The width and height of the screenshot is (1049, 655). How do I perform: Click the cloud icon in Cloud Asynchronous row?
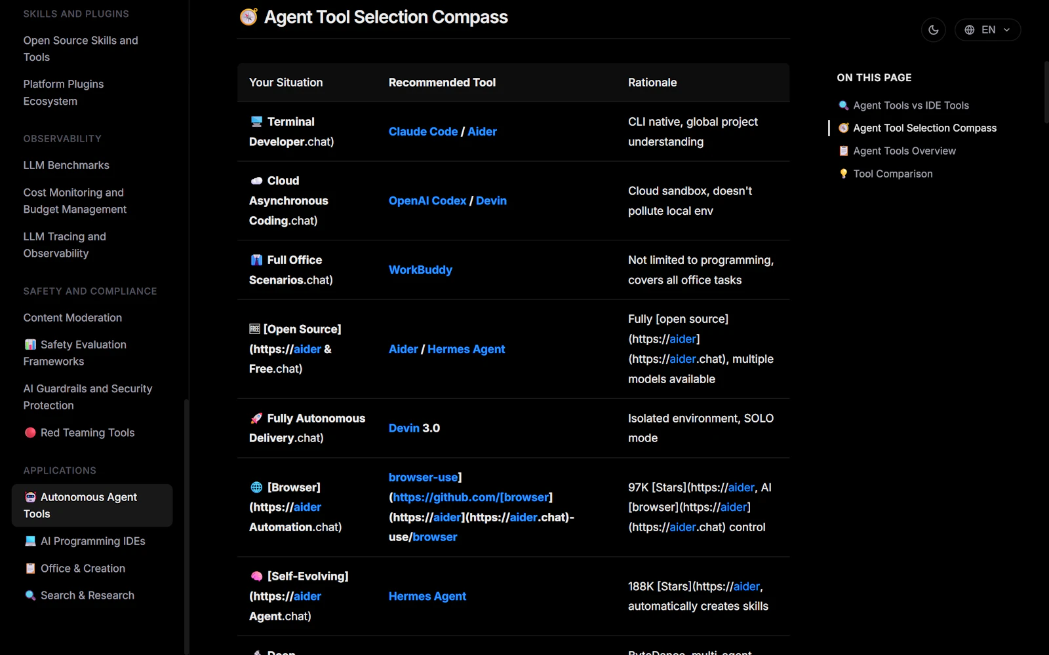256,181
